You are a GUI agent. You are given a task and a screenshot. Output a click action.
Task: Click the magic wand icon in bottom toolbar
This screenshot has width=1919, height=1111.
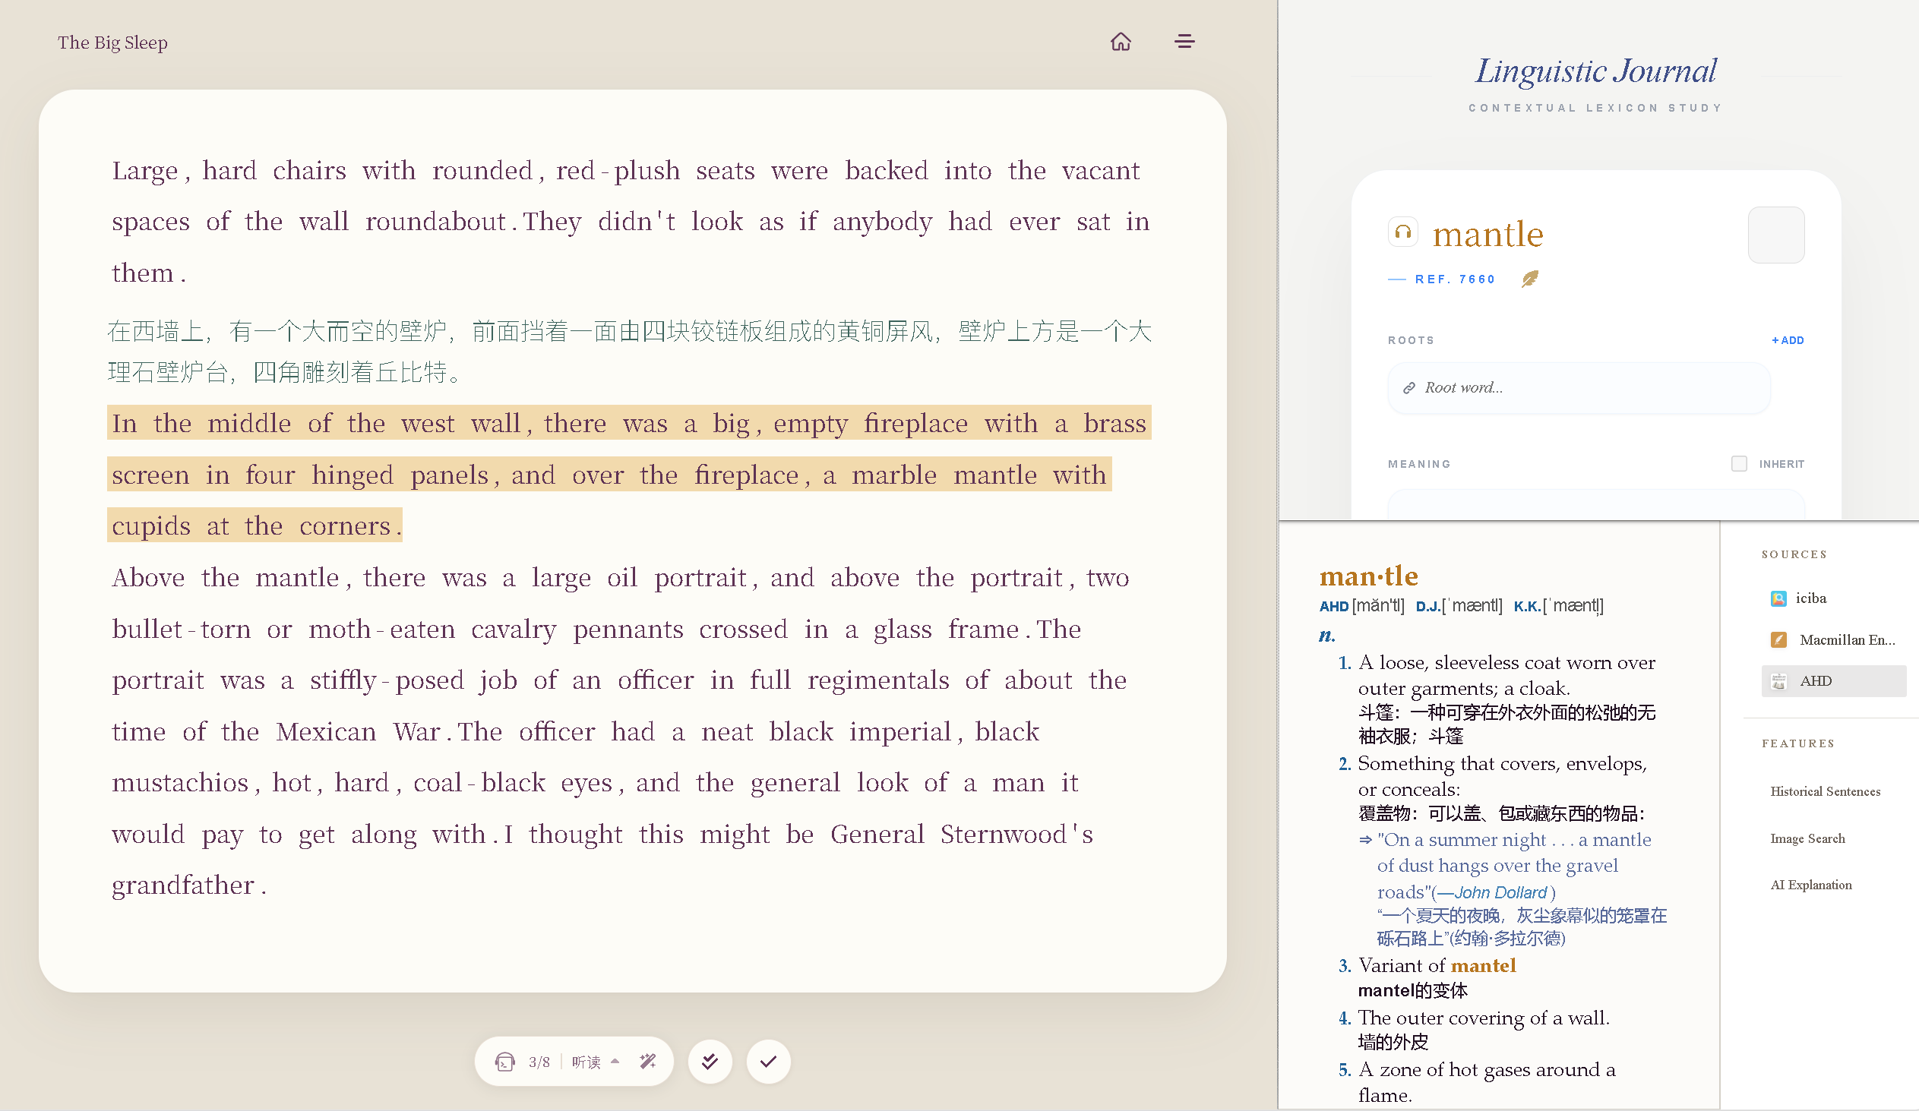[x=648, y=1062]
